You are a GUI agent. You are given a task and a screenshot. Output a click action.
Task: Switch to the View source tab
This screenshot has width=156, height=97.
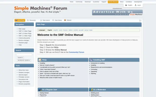click(x=45, y=20)
